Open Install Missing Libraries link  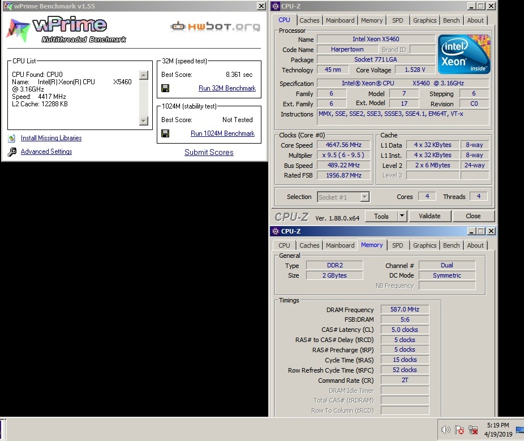[51, 138]
